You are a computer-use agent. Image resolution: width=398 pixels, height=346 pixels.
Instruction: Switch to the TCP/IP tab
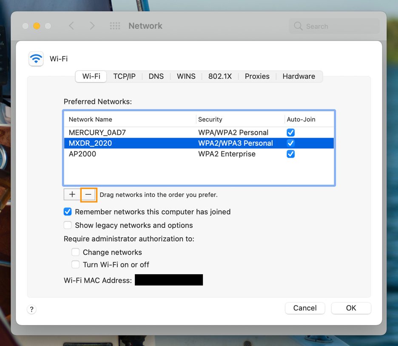(124, 77)
